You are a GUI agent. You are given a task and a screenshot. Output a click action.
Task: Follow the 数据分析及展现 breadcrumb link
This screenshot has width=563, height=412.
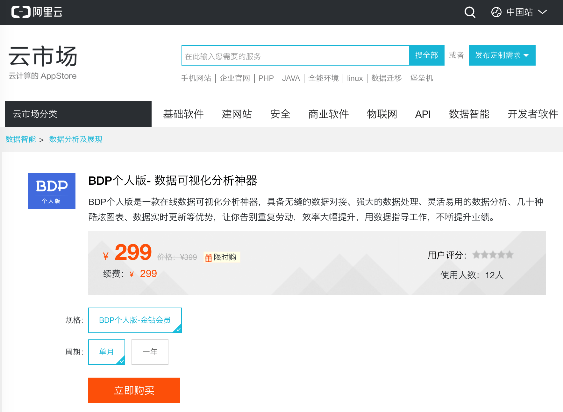point(75,139)
